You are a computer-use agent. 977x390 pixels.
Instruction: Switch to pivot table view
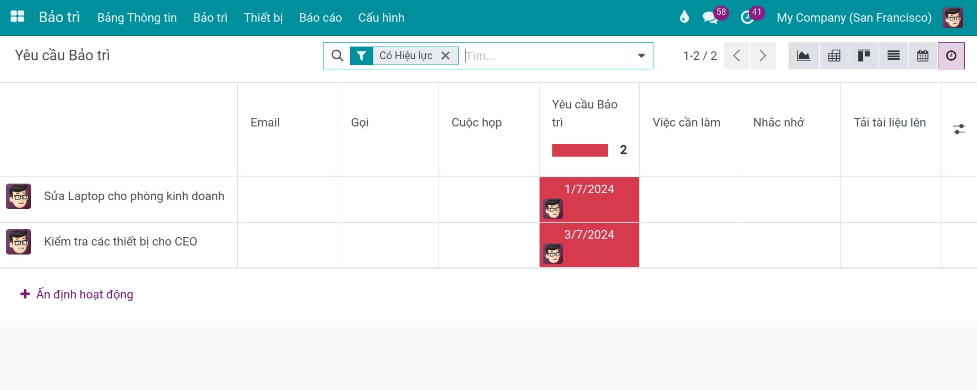[x=834, y=56]
